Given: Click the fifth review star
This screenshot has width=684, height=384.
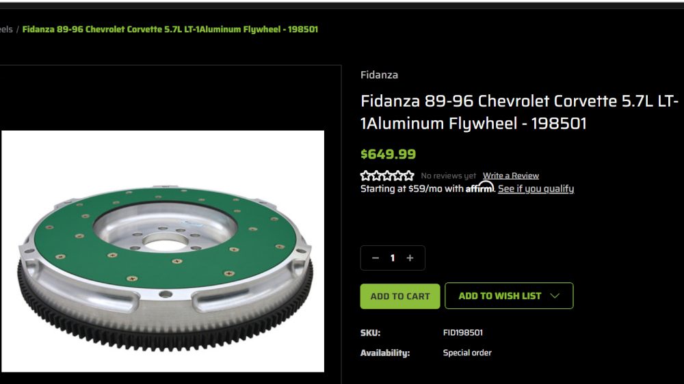Looking at the screenshot, I should click(x=409, y=176).
